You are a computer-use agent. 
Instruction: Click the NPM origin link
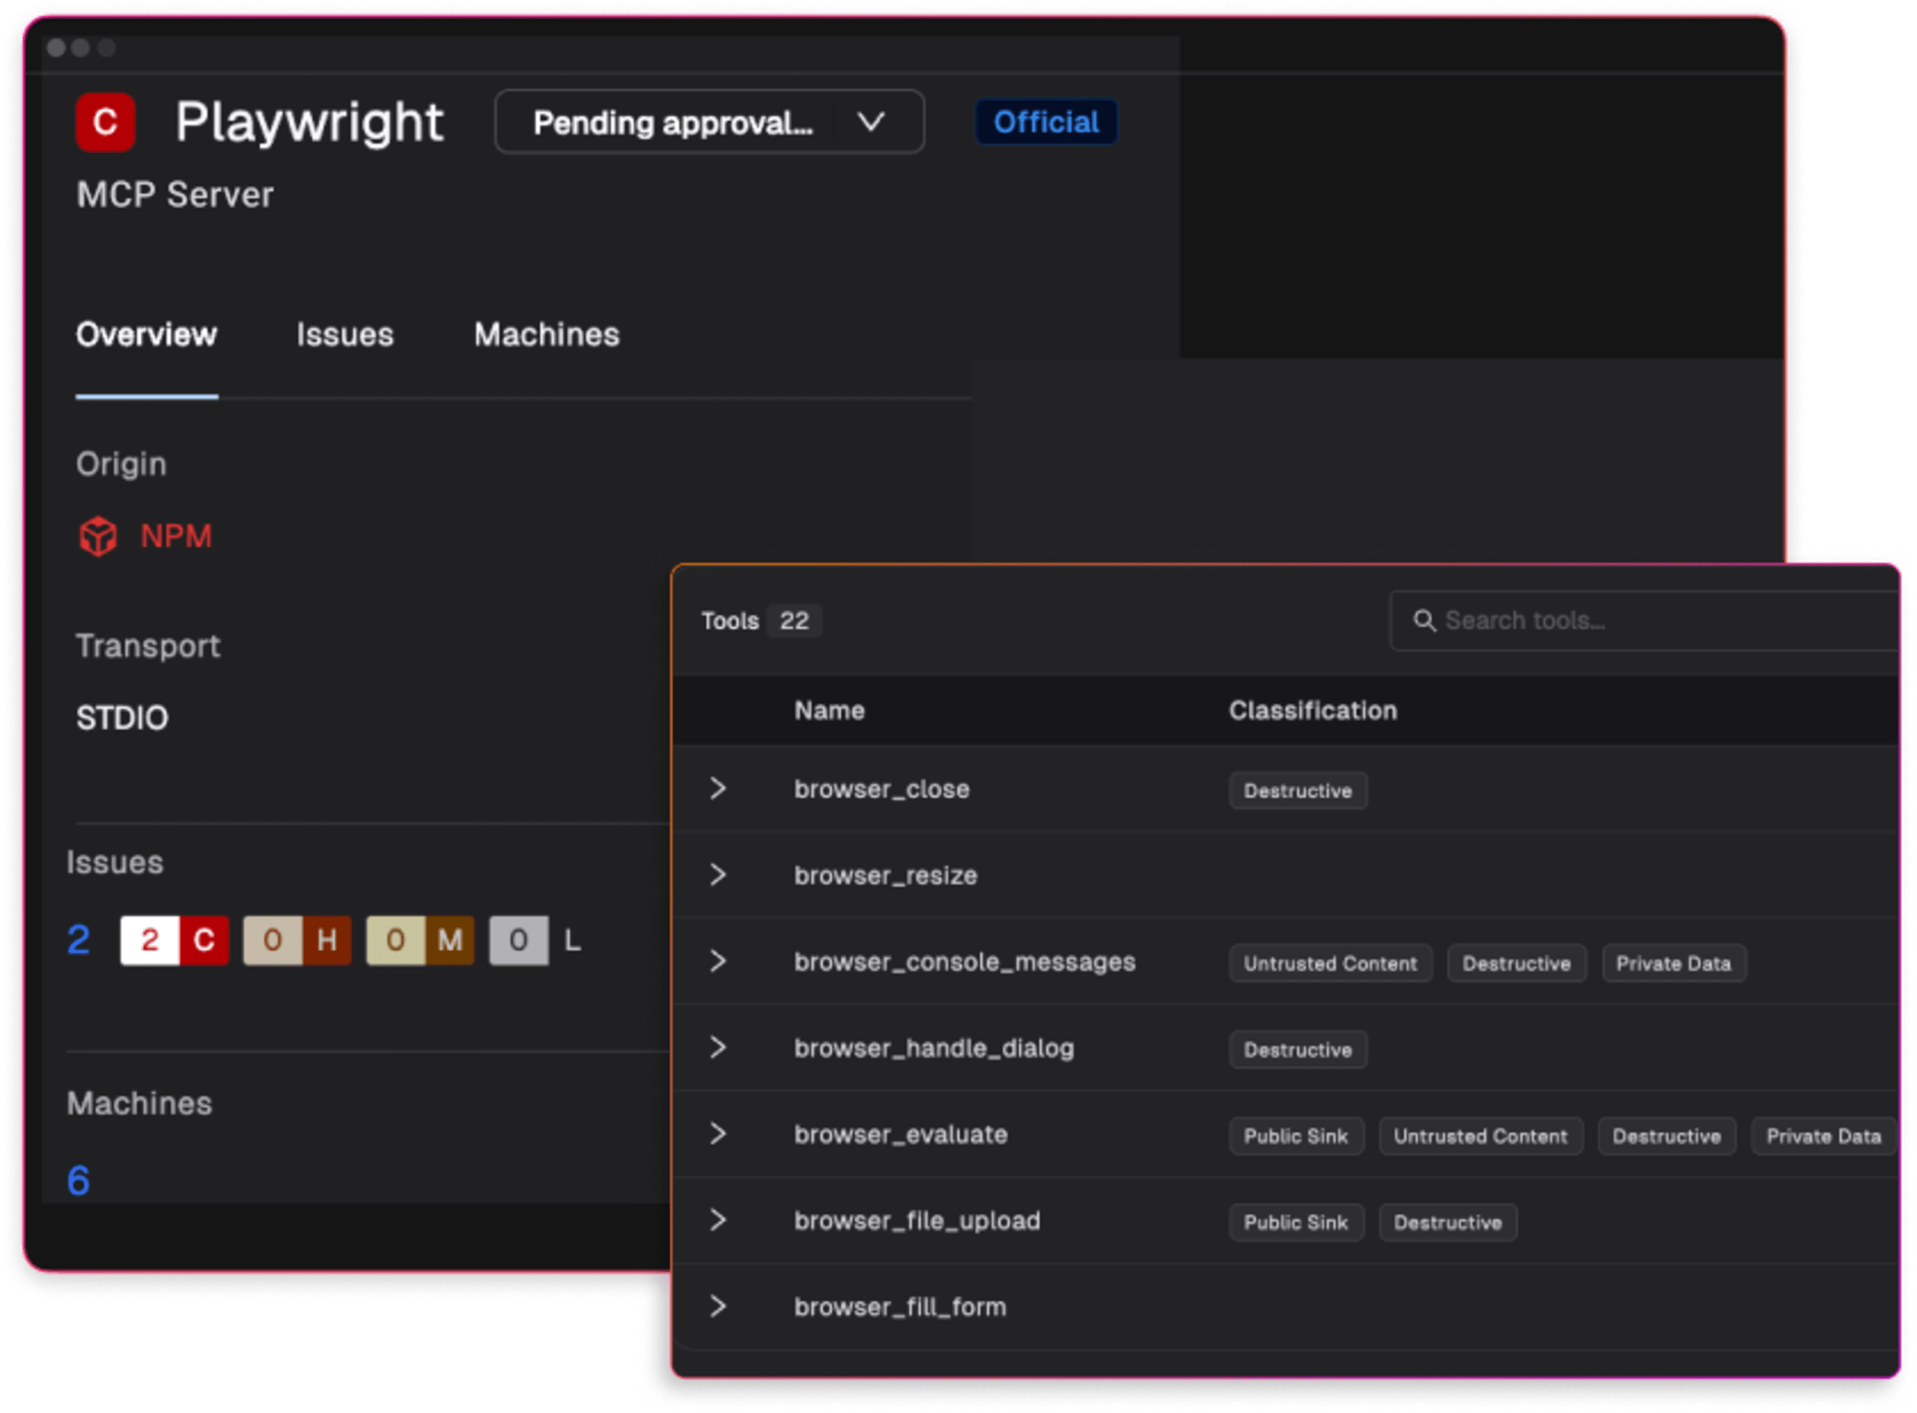pyautogui.click(x=175, y=536)
